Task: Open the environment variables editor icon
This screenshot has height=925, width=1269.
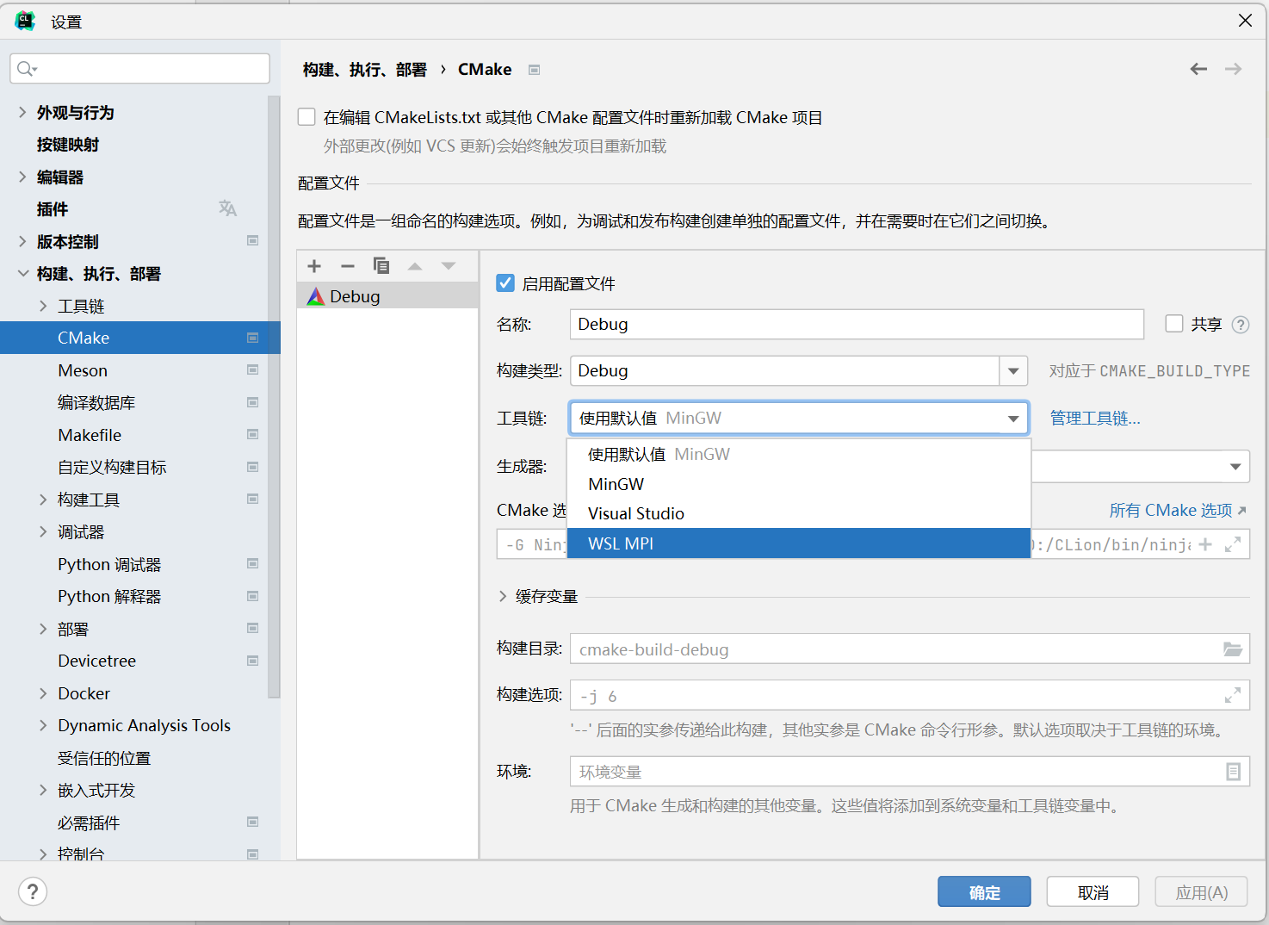Action: [1235, 771]
